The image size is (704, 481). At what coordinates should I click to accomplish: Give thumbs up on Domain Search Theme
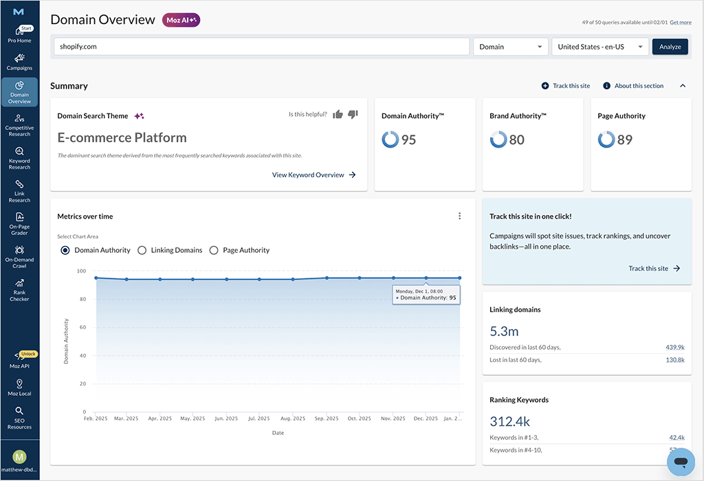coord(338,114)
